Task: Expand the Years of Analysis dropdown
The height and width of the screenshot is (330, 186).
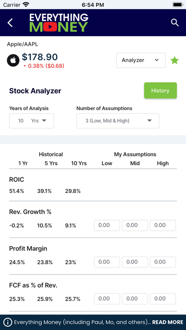Action: coord(32,121)
